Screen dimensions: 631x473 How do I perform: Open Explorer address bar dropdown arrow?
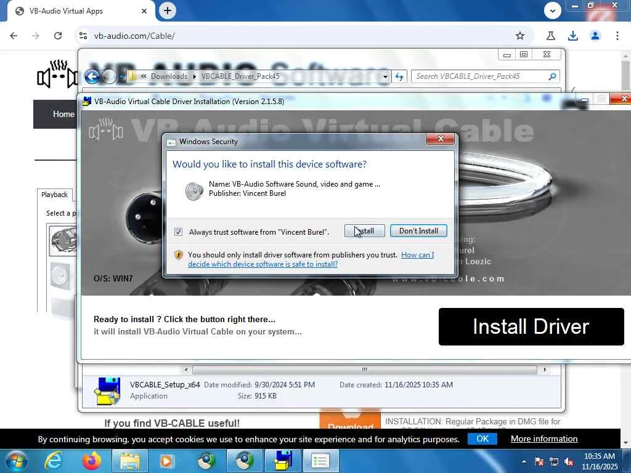(x=385, y=77)
